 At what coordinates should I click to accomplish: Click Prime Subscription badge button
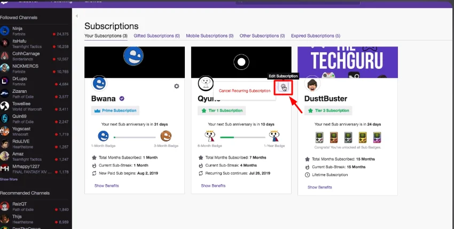tap(115, 110)
